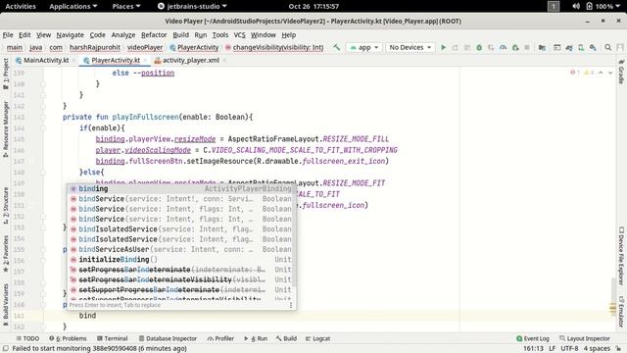
Task: Open the Build menu
Action: [x=180, y=35]
